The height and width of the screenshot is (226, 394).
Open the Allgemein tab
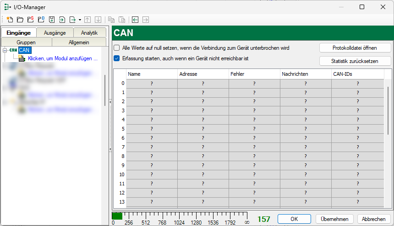(79, 42)
